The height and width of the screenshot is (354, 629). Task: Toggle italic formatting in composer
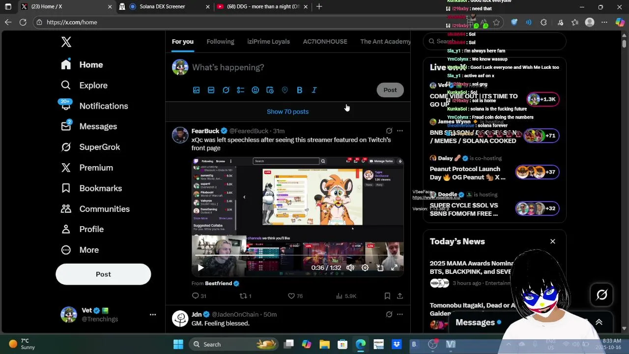coord(314,90)
